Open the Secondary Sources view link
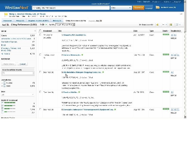 tap(9, 42)
